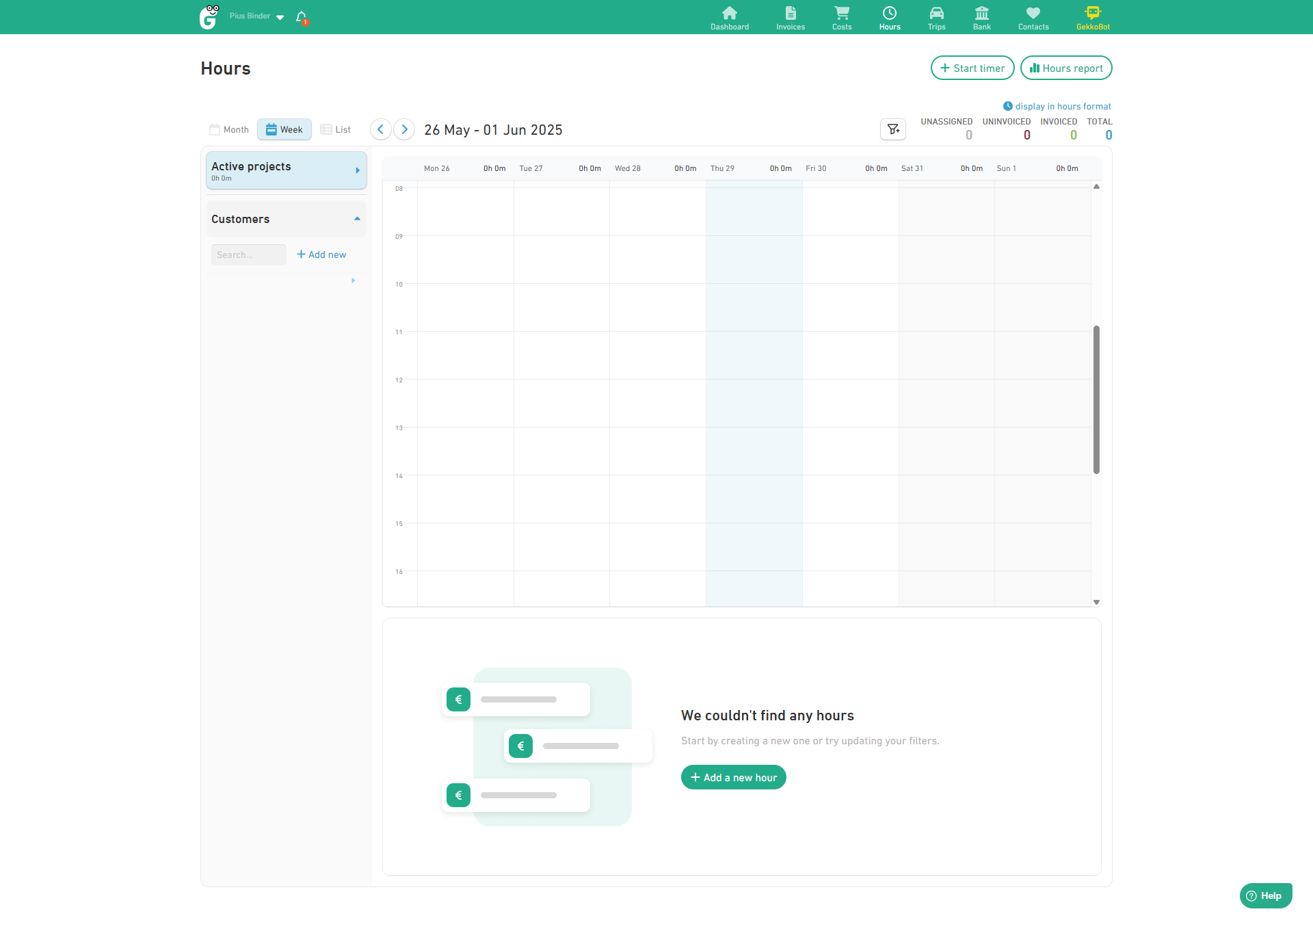
Task: Click the Start timer button
Action: (972, 68)
